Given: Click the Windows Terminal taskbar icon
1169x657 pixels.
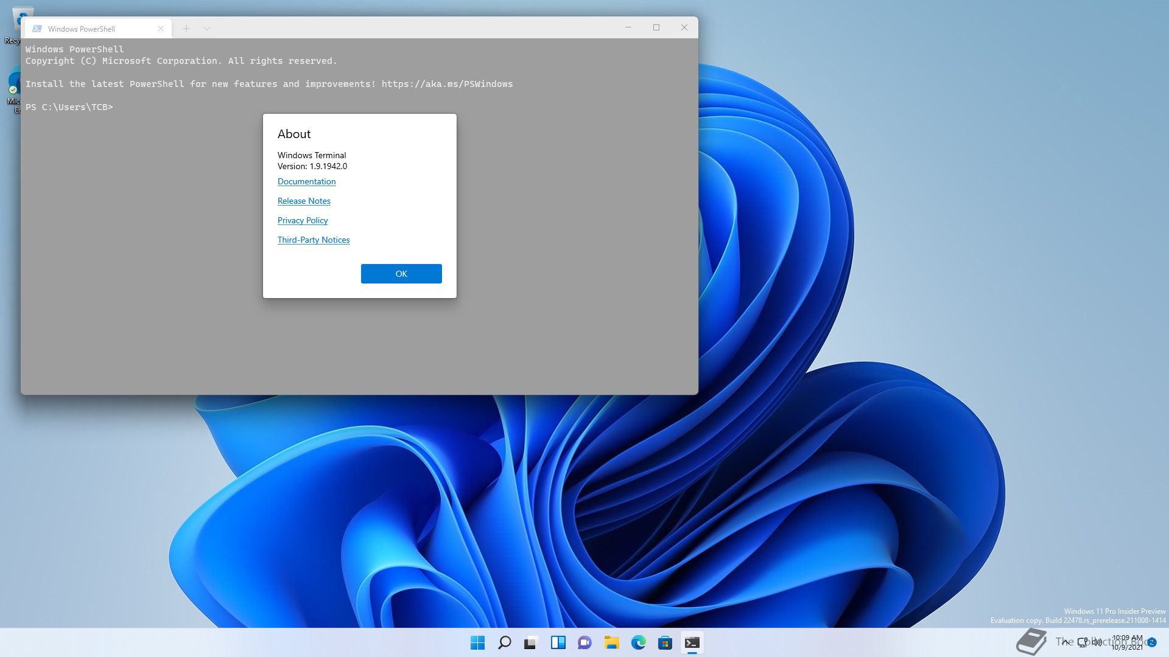Looking at the screenshot, I should [x=692, y=642].
